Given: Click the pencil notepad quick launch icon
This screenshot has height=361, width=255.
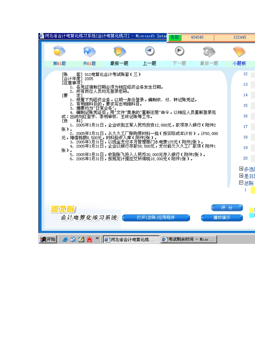Looking at the screenshot, I should click(81, 239).
